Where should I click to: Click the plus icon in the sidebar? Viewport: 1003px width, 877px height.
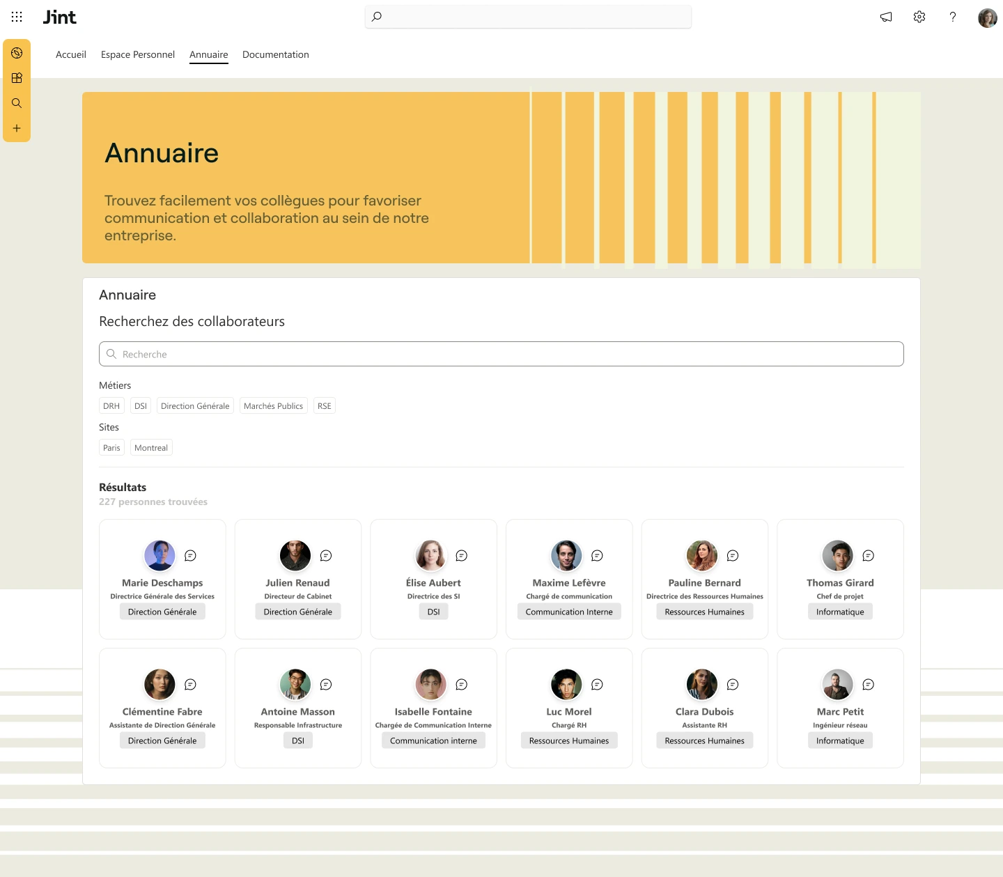17,128
